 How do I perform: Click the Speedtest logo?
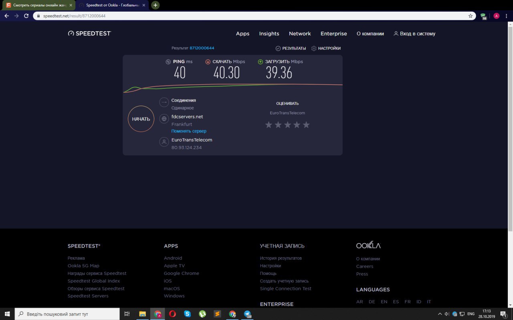89,34
